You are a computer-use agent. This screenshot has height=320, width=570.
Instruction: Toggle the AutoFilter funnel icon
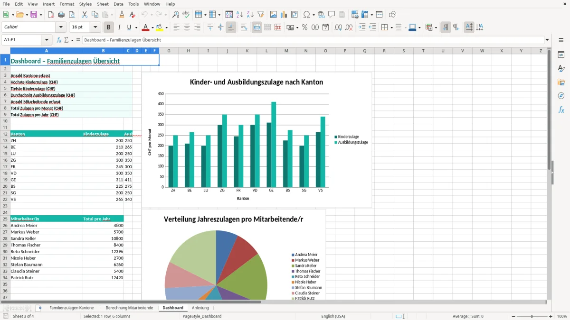pos(260,15)
